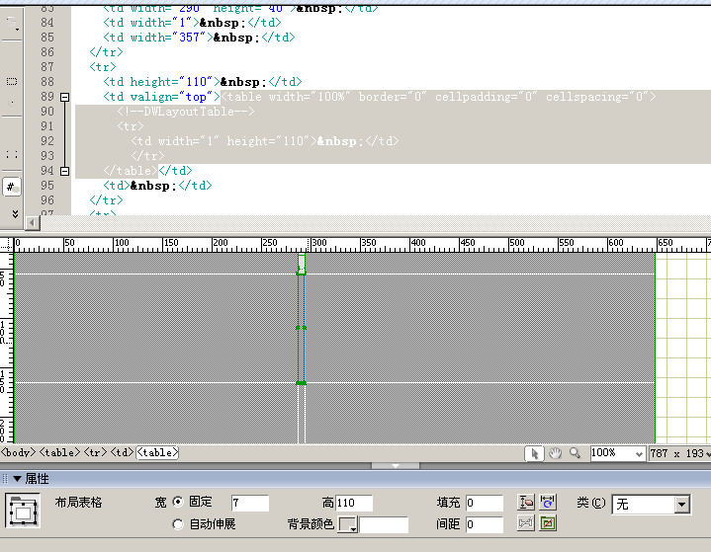The height and width of the screenshot is (552, 711).
Task: Click the valign="top" attribute on line 89
Action: [171, 97]
